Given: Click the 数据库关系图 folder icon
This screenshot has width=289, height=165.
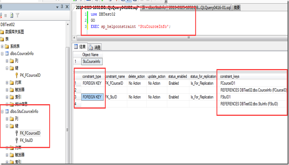Looking at the screenshot, I should 2,32.
